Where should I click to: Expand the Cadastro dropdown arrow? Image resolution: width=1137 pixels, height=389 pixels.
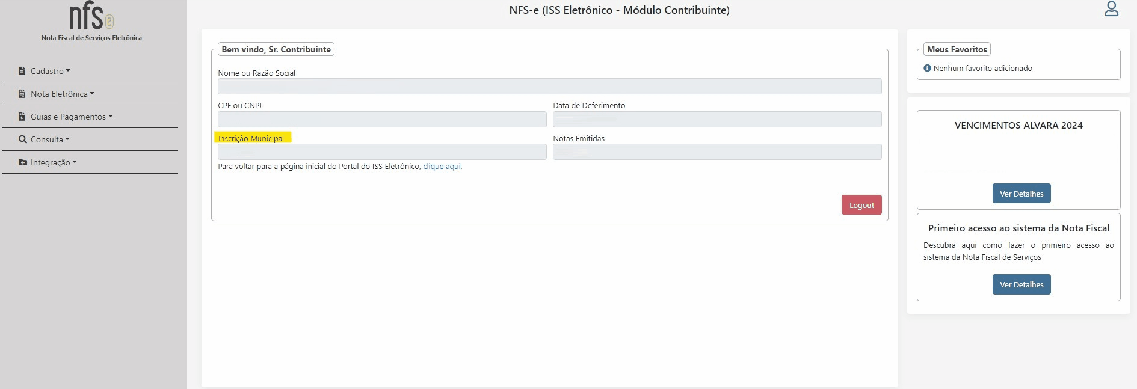click(x=68, y=71)
